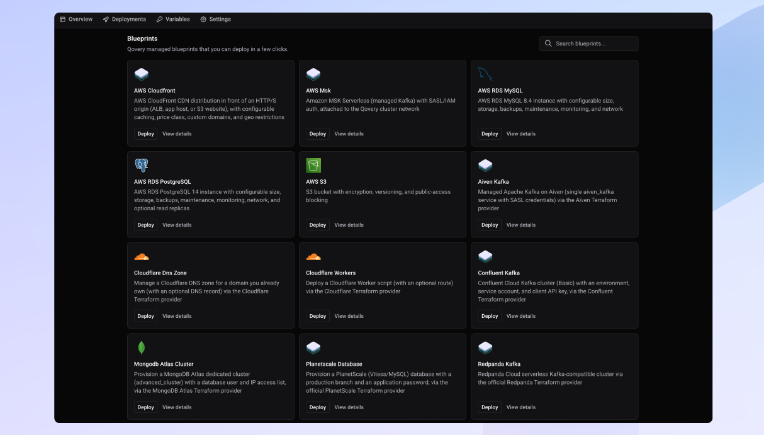Click the Settings gear icon
This screenshot has height=435, width=764.
[203, 20]
